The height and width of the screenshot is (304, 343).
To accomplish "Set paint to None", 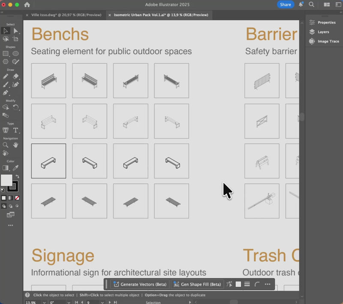I will click(17, 198).
